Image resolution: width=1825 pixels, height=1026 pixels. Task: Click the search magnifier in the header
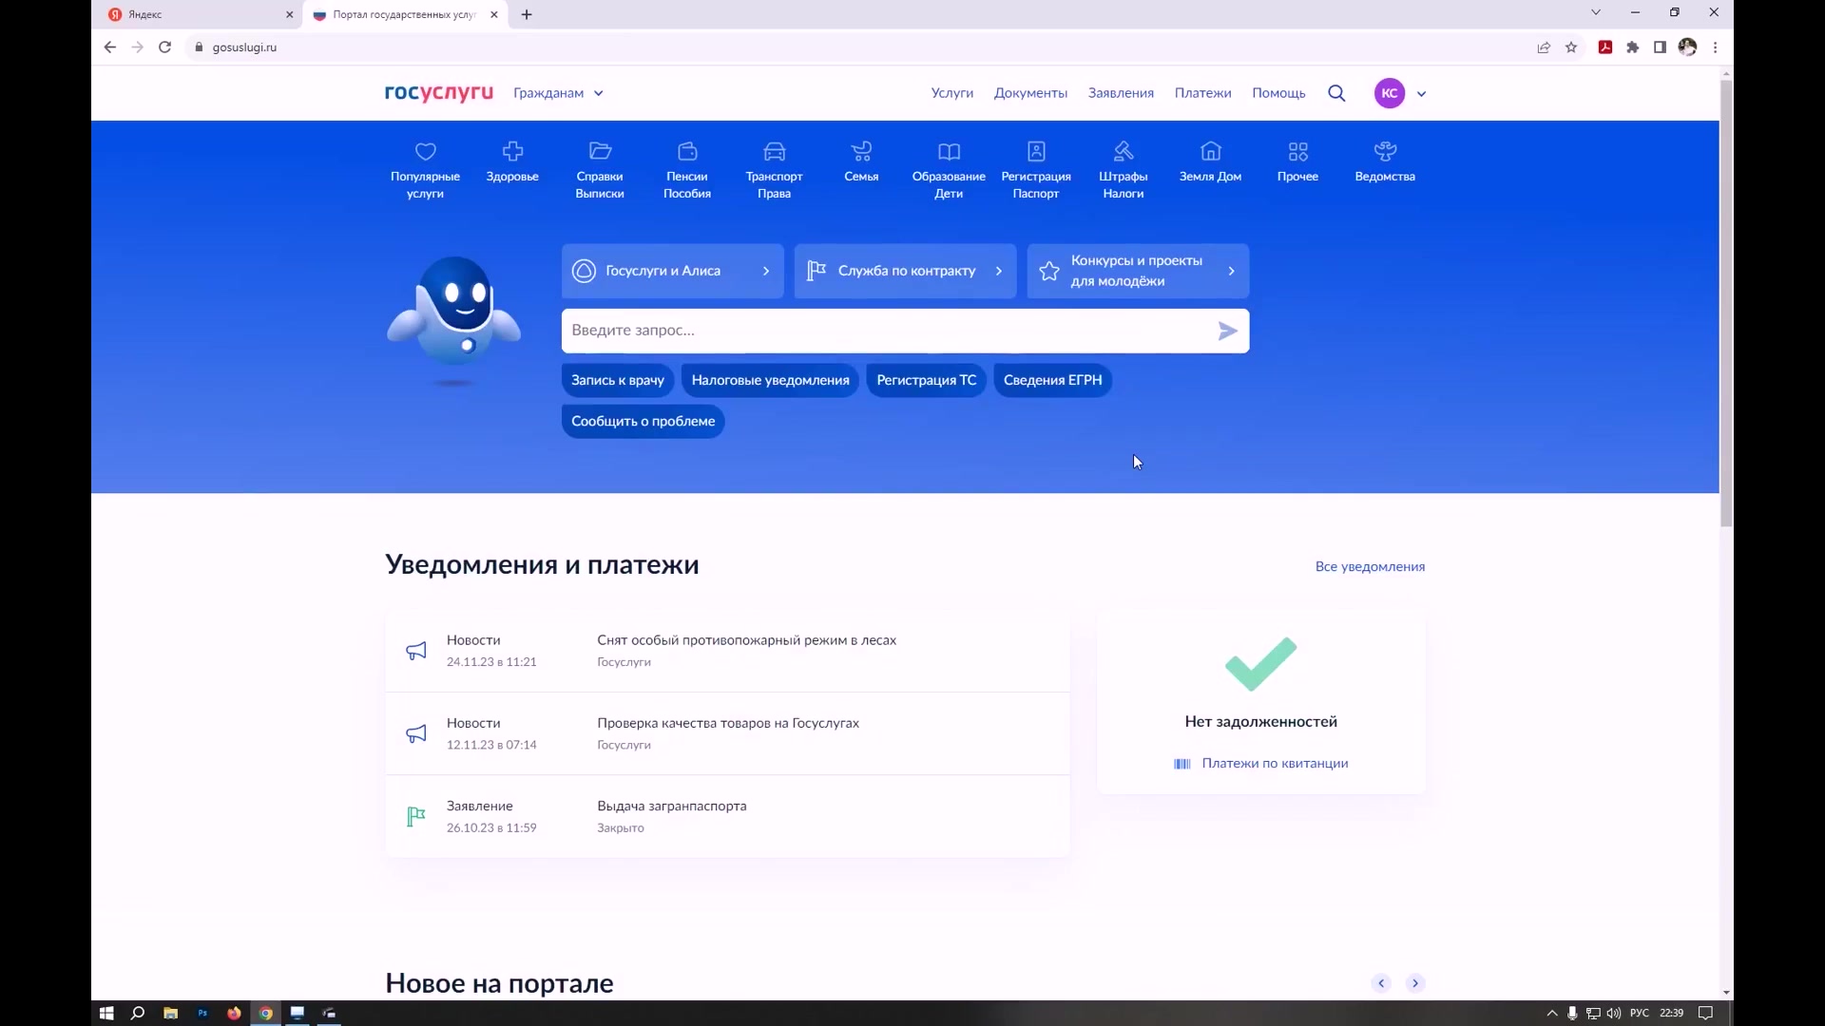pos(1336,93)
